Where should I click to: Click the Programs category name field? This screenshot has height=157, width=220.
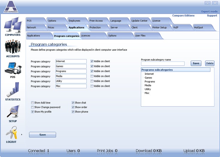71,71
